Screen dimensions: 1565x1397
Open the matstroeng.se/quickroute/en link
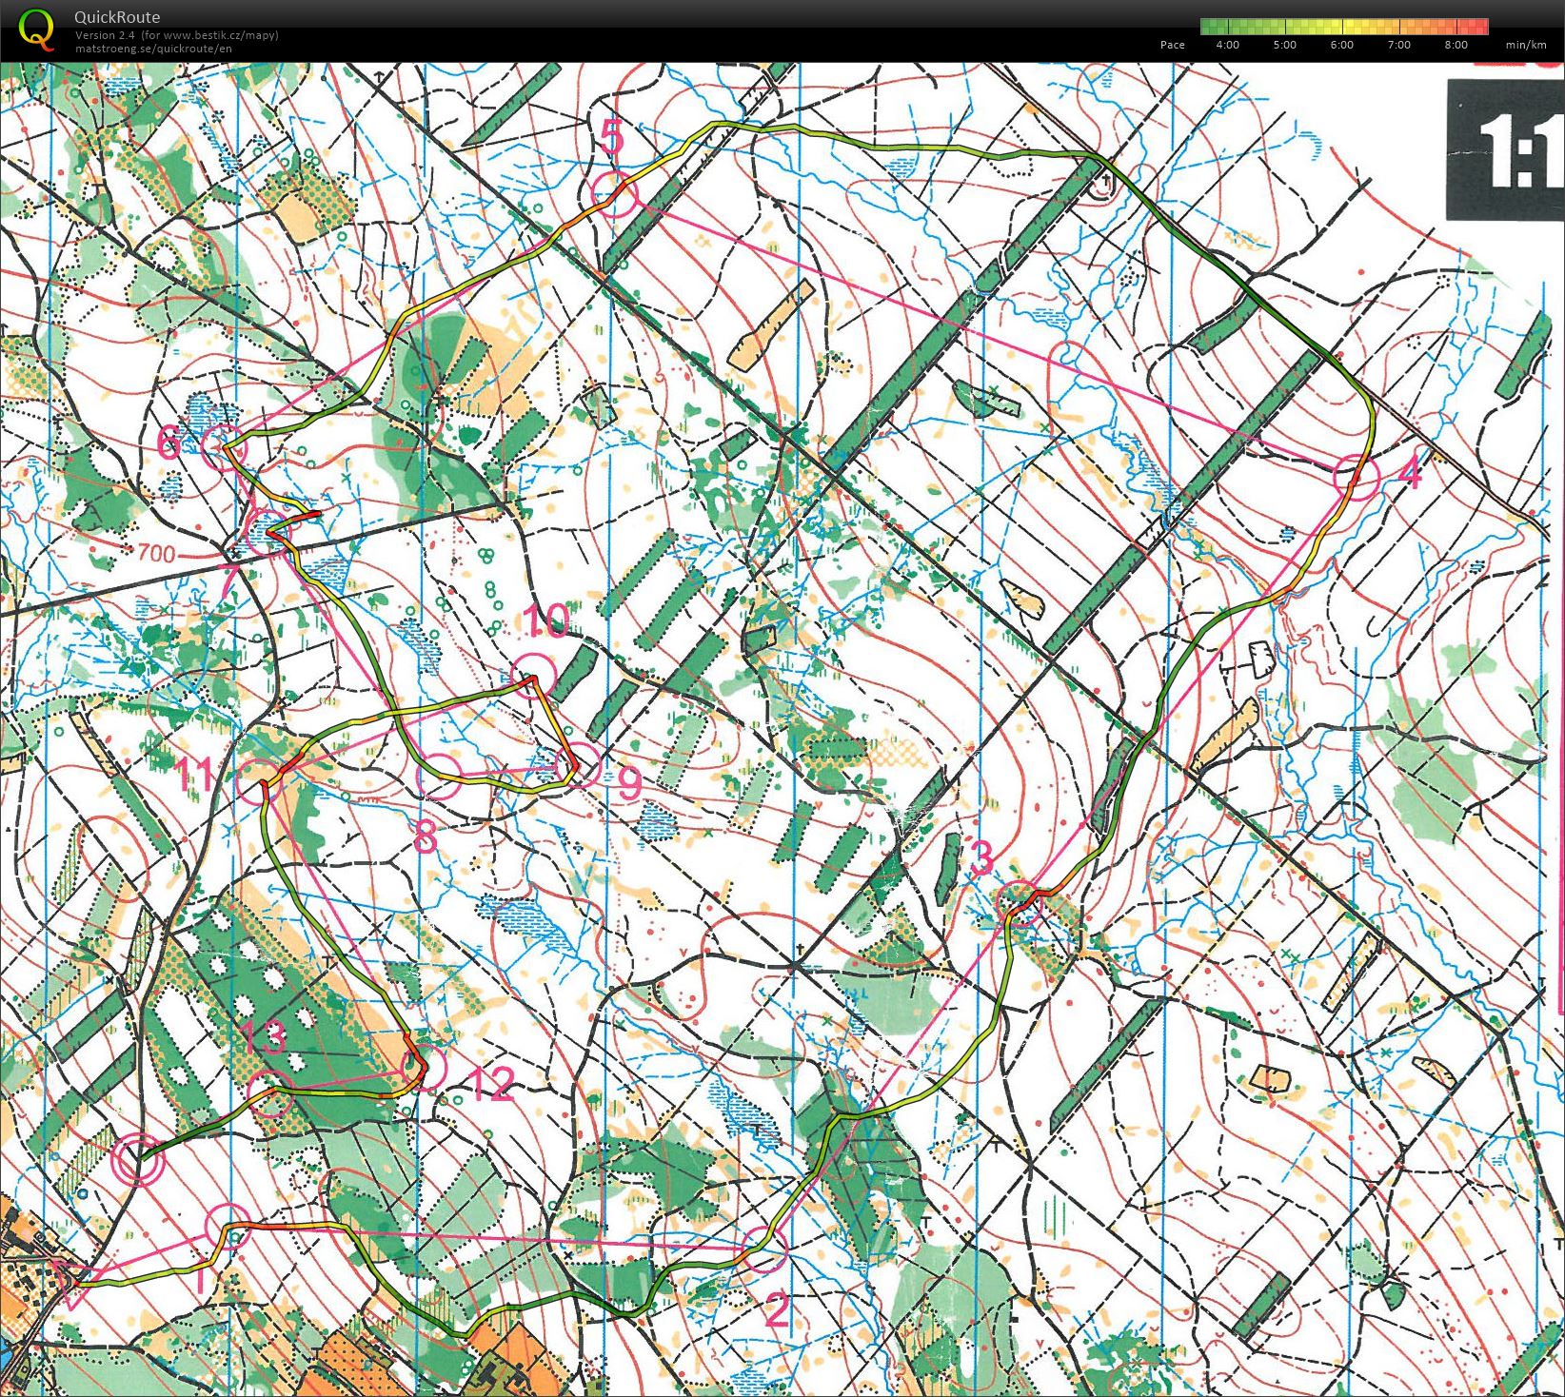pos(153,49)
